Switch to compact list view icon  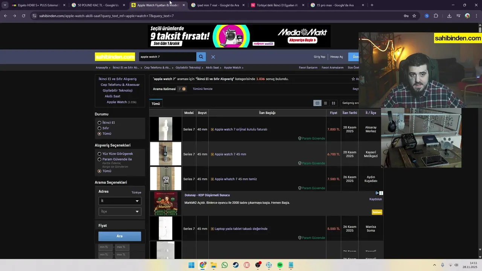click(x=325, y=103)
